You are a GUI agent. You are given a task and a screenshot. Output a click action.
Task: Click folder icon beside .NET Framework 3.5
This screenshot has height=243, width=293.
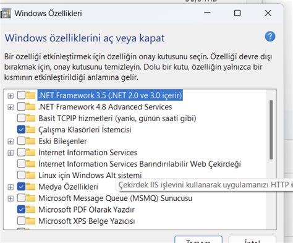[31, 95]
